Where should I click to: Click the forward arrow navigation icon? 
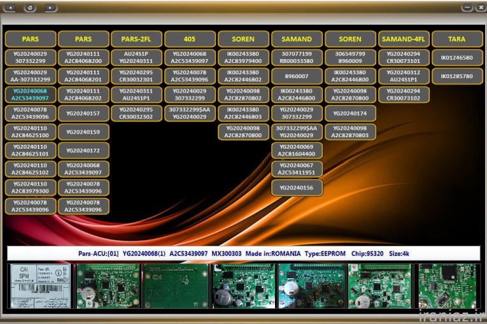50,8
